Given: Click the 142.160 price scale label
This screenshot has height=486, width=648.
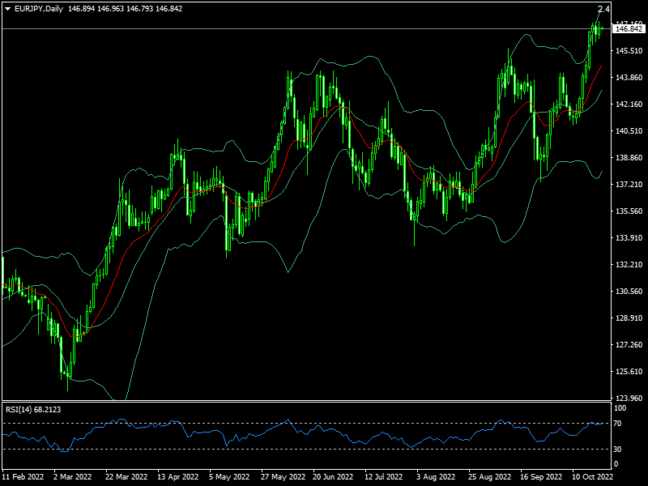Looking at the screenshot, I should [x=629, y=104].
